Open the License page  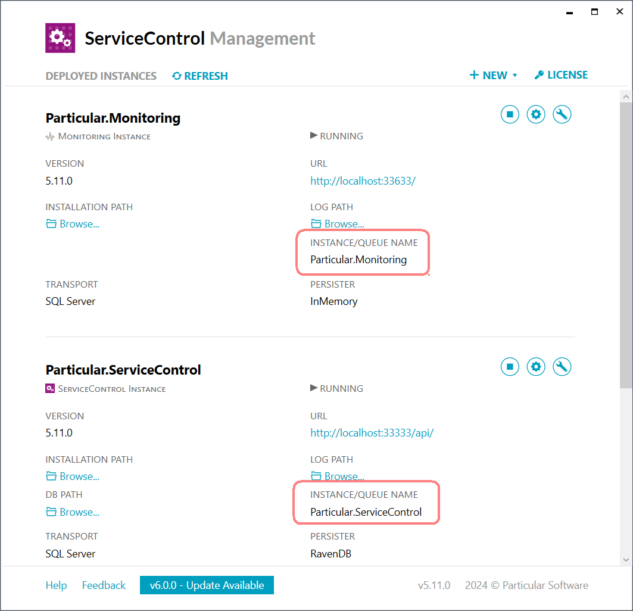click(x=561, y=75)
